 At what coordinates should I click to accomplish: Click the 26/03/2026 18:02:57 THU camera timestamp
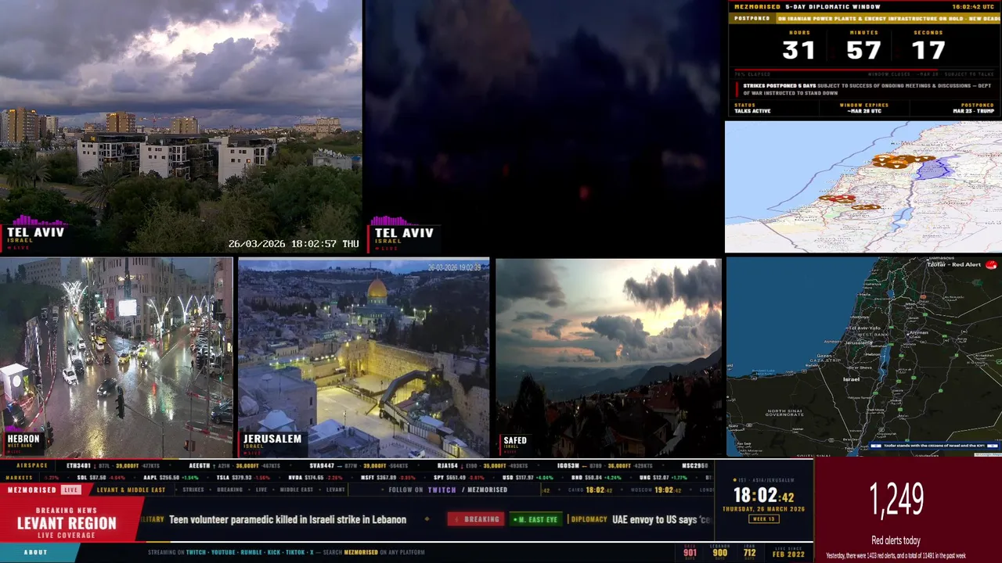click(x=294, y=244)
